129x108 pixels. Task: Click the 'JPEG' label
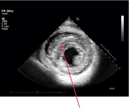click(112, 89)
